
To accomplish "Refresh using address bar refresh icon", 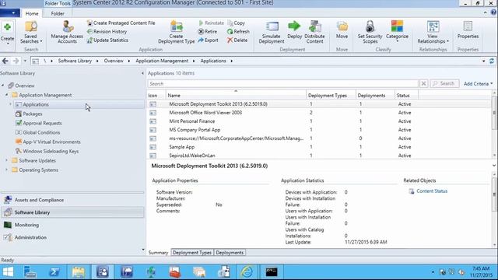I will (x=492, y=61).
